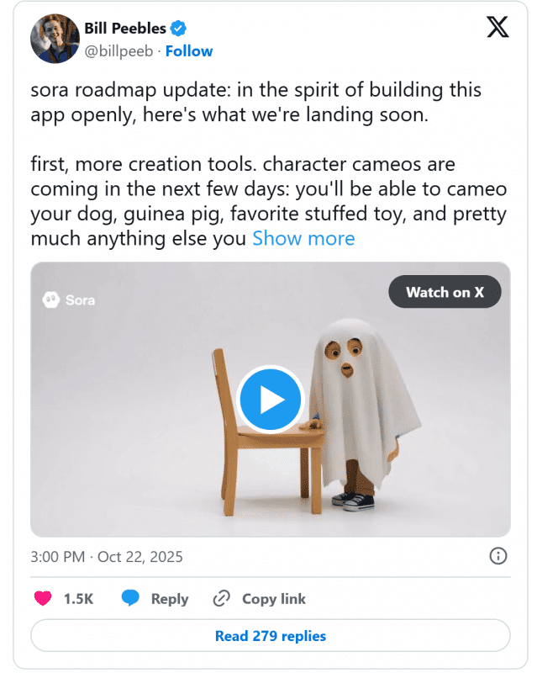Image resolution: width=537 pixels, height=673 pixels.
Task: Click the pink heart like icon
Action: [x=41, y=599]
